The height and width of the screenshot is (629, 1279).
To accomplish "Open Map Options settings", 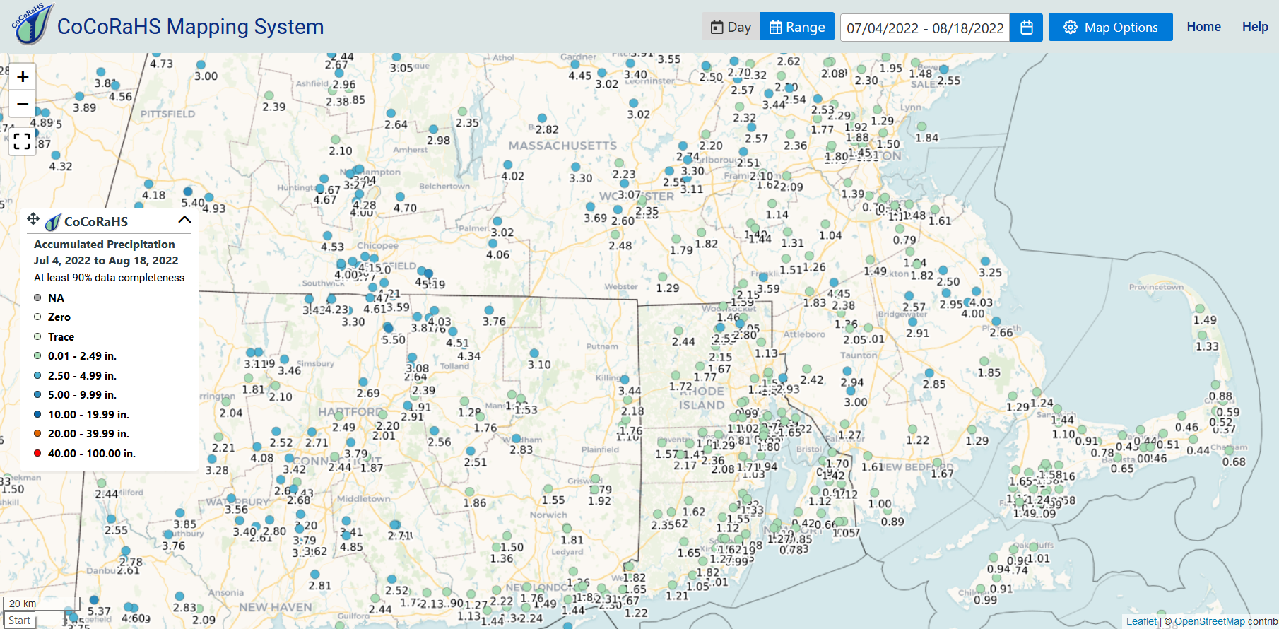I will click(x=1110, y=28).
